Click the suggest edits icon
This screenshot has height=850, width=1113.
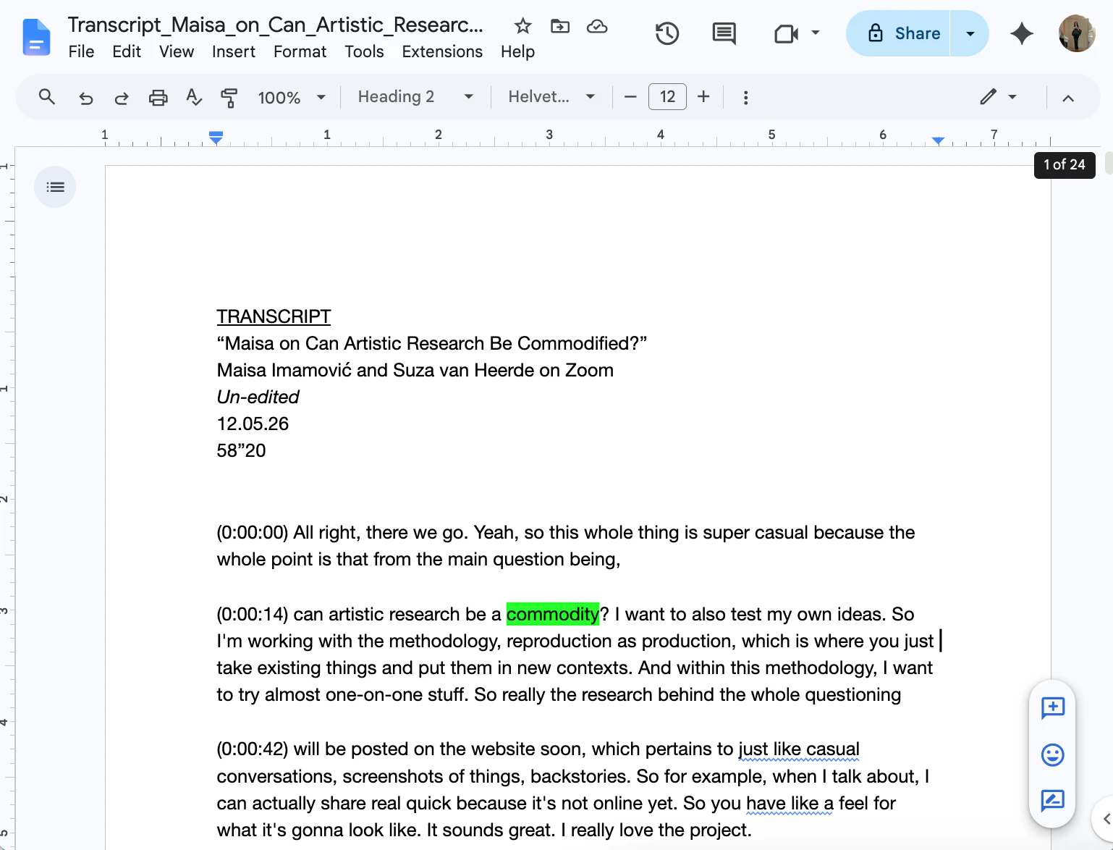pyautogui.click(x=1052, y=801)
